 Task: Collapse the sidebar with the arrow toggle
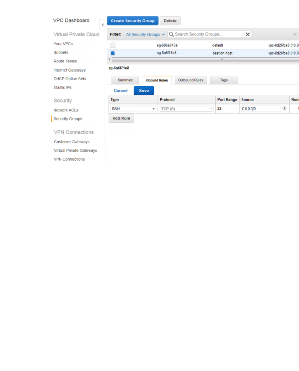102,25
